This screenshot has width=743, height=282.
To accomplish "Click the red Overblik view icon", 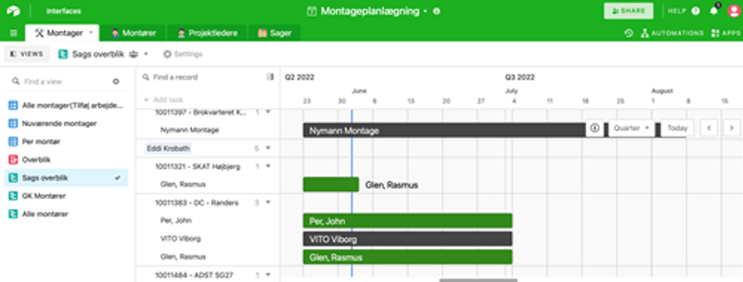I will click(13, 159).
